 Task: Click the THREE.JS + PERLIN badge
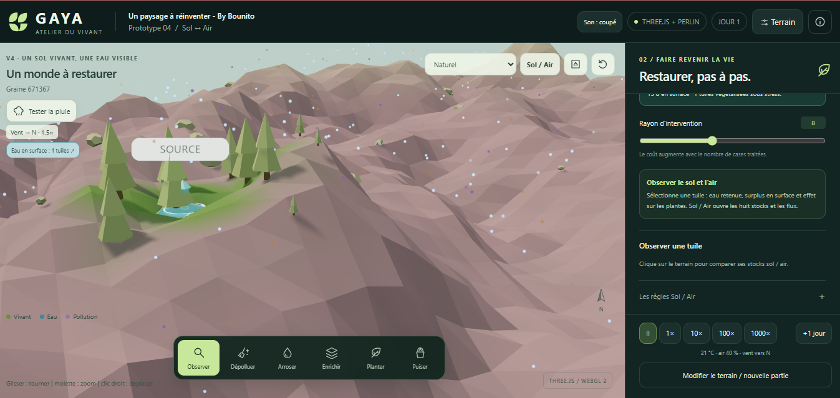667,22
